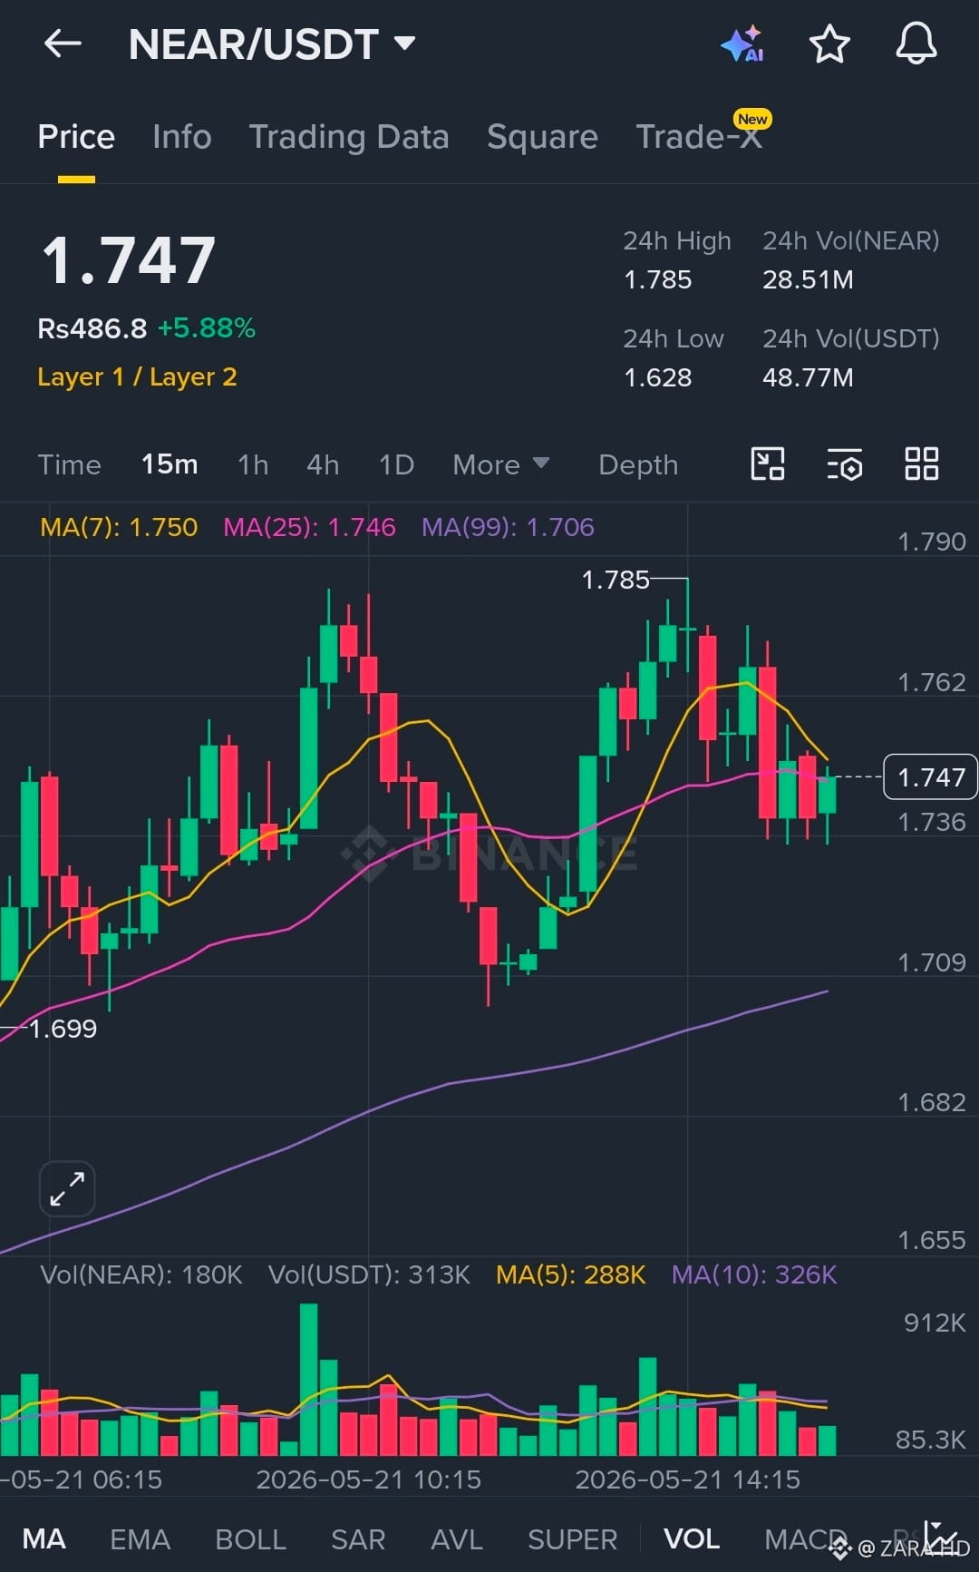Open the four-squares grid layout icon
This screenshot has height=1572, width=979.
(922, 464)
